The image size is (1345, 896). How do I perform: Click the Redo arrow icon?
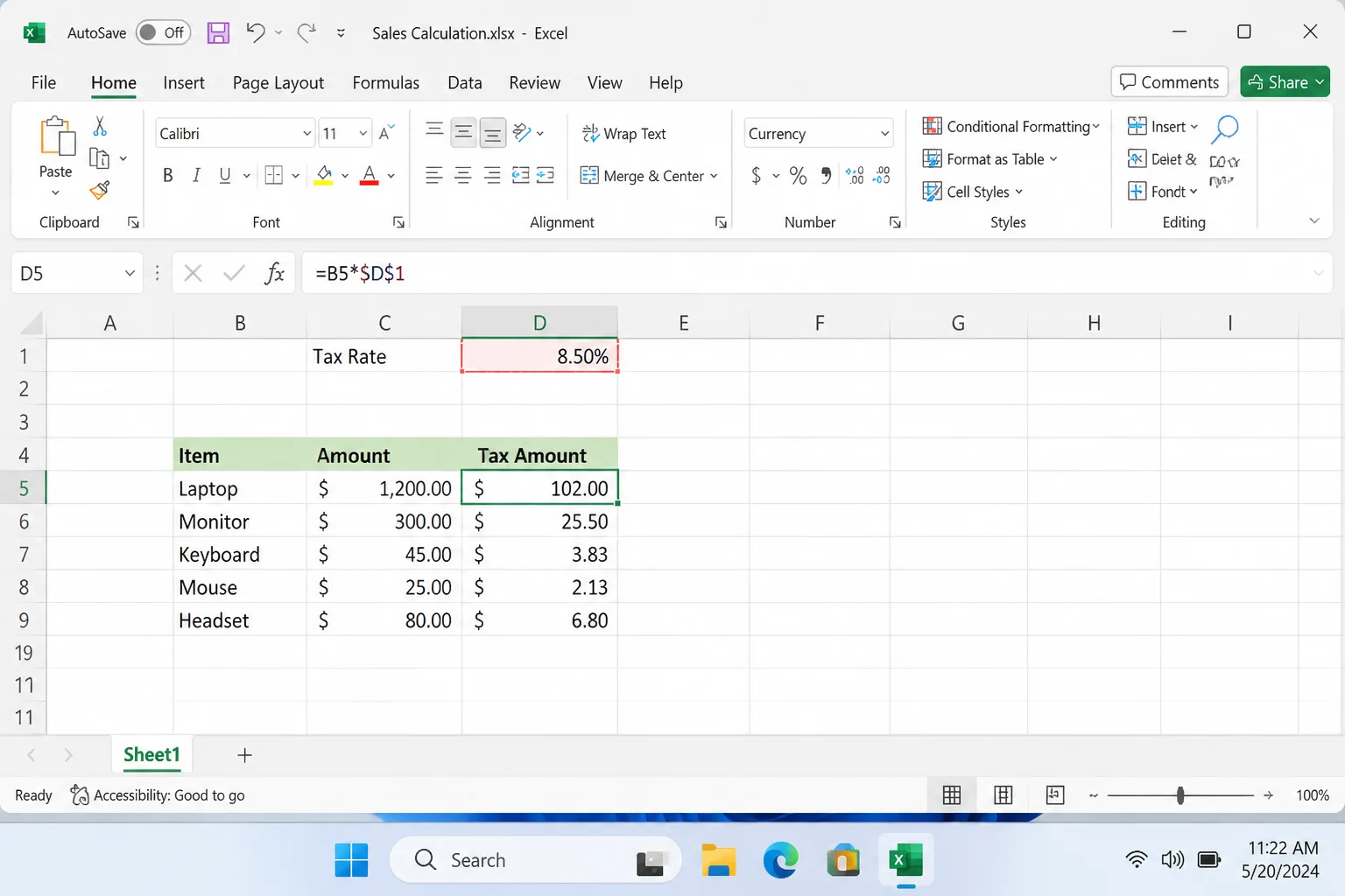point(306,32)
